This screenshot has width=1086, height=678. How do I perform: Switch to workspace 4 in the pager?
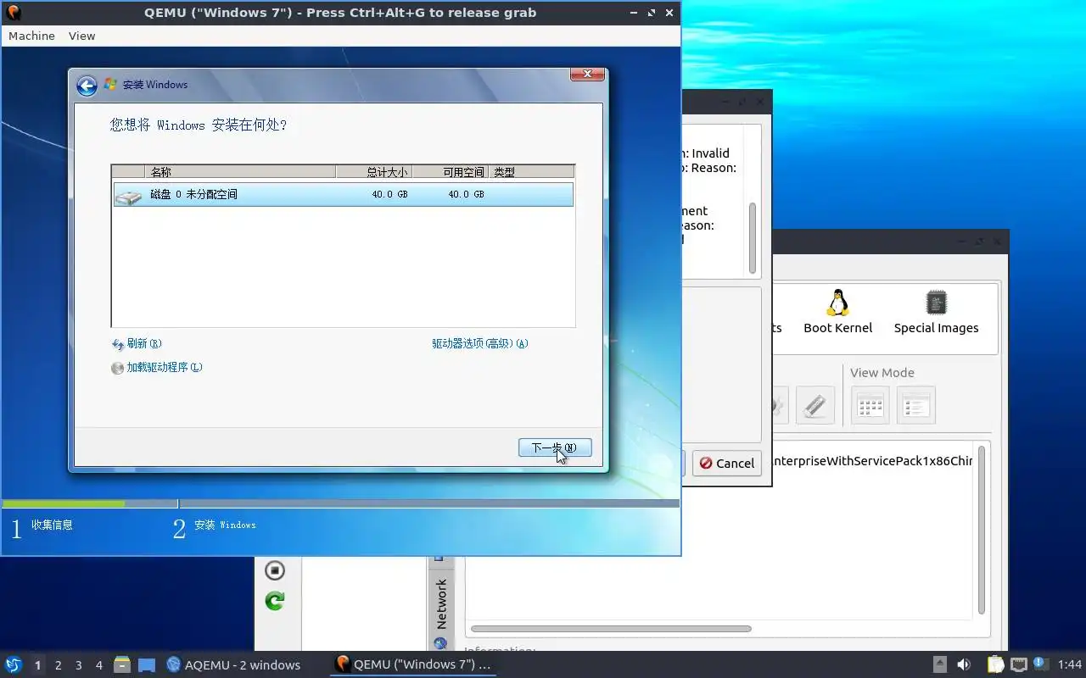98,665
